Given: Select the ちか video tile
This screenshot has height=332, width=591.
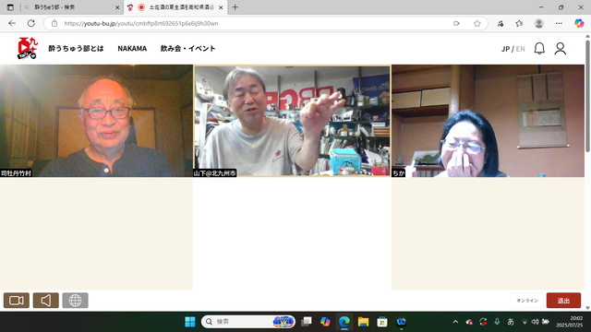Looking at the screenshot, I should [x=488, y=121].
